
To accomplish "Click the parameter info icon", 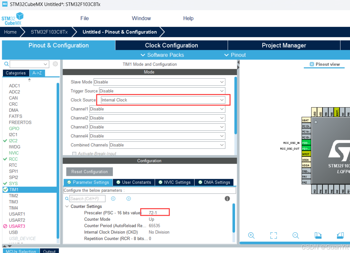I will click(x=227, y=199).
